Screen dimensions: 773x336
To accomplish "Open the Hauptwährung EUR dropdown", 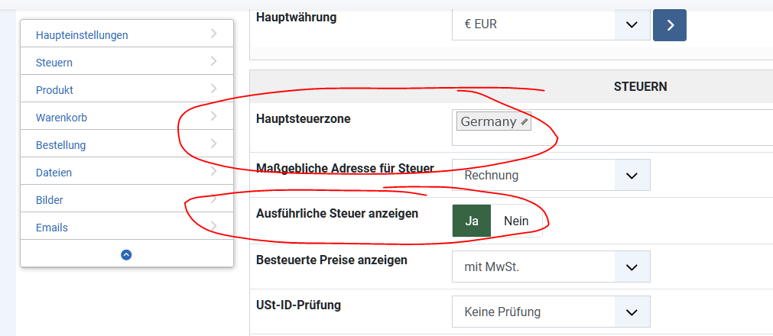I will click(x=551, y=25).
